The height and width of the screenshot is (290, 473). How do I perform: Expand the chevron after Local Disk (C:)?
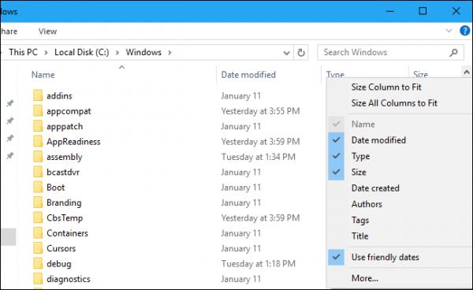[x=117, y=53]
